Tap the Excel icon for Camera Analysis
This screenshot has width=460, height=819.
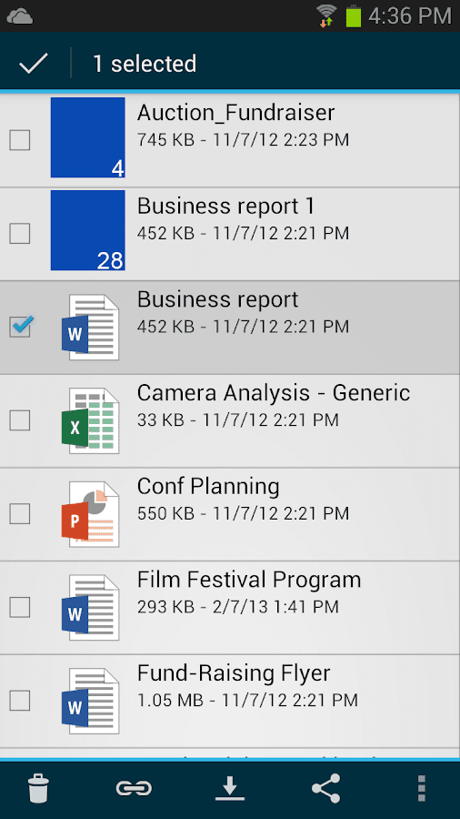click(90, 420)
